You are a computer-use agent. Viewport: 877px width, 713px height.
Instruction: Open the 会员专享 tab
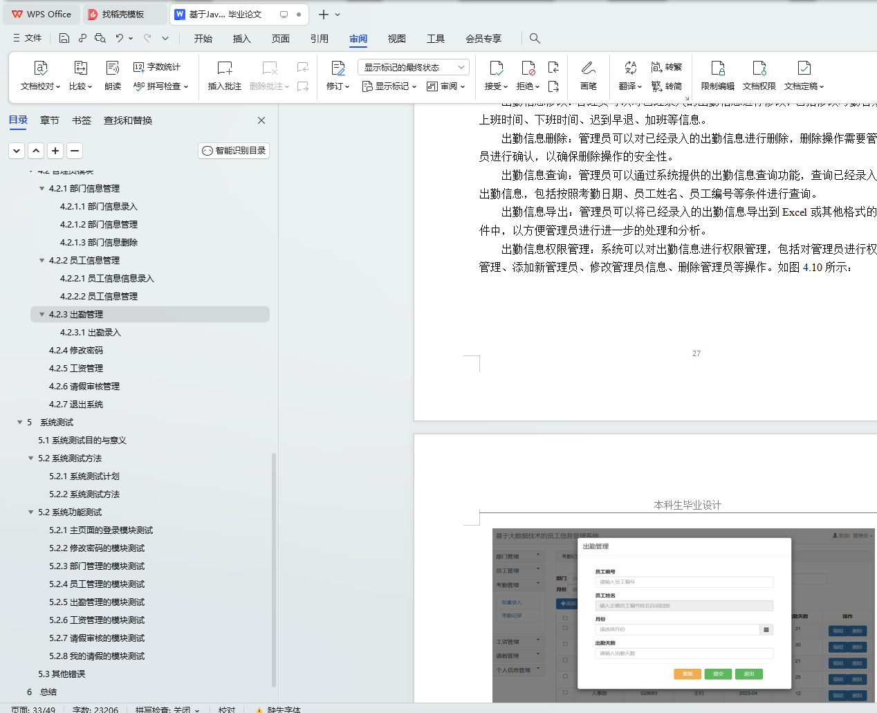click(483, 39)
